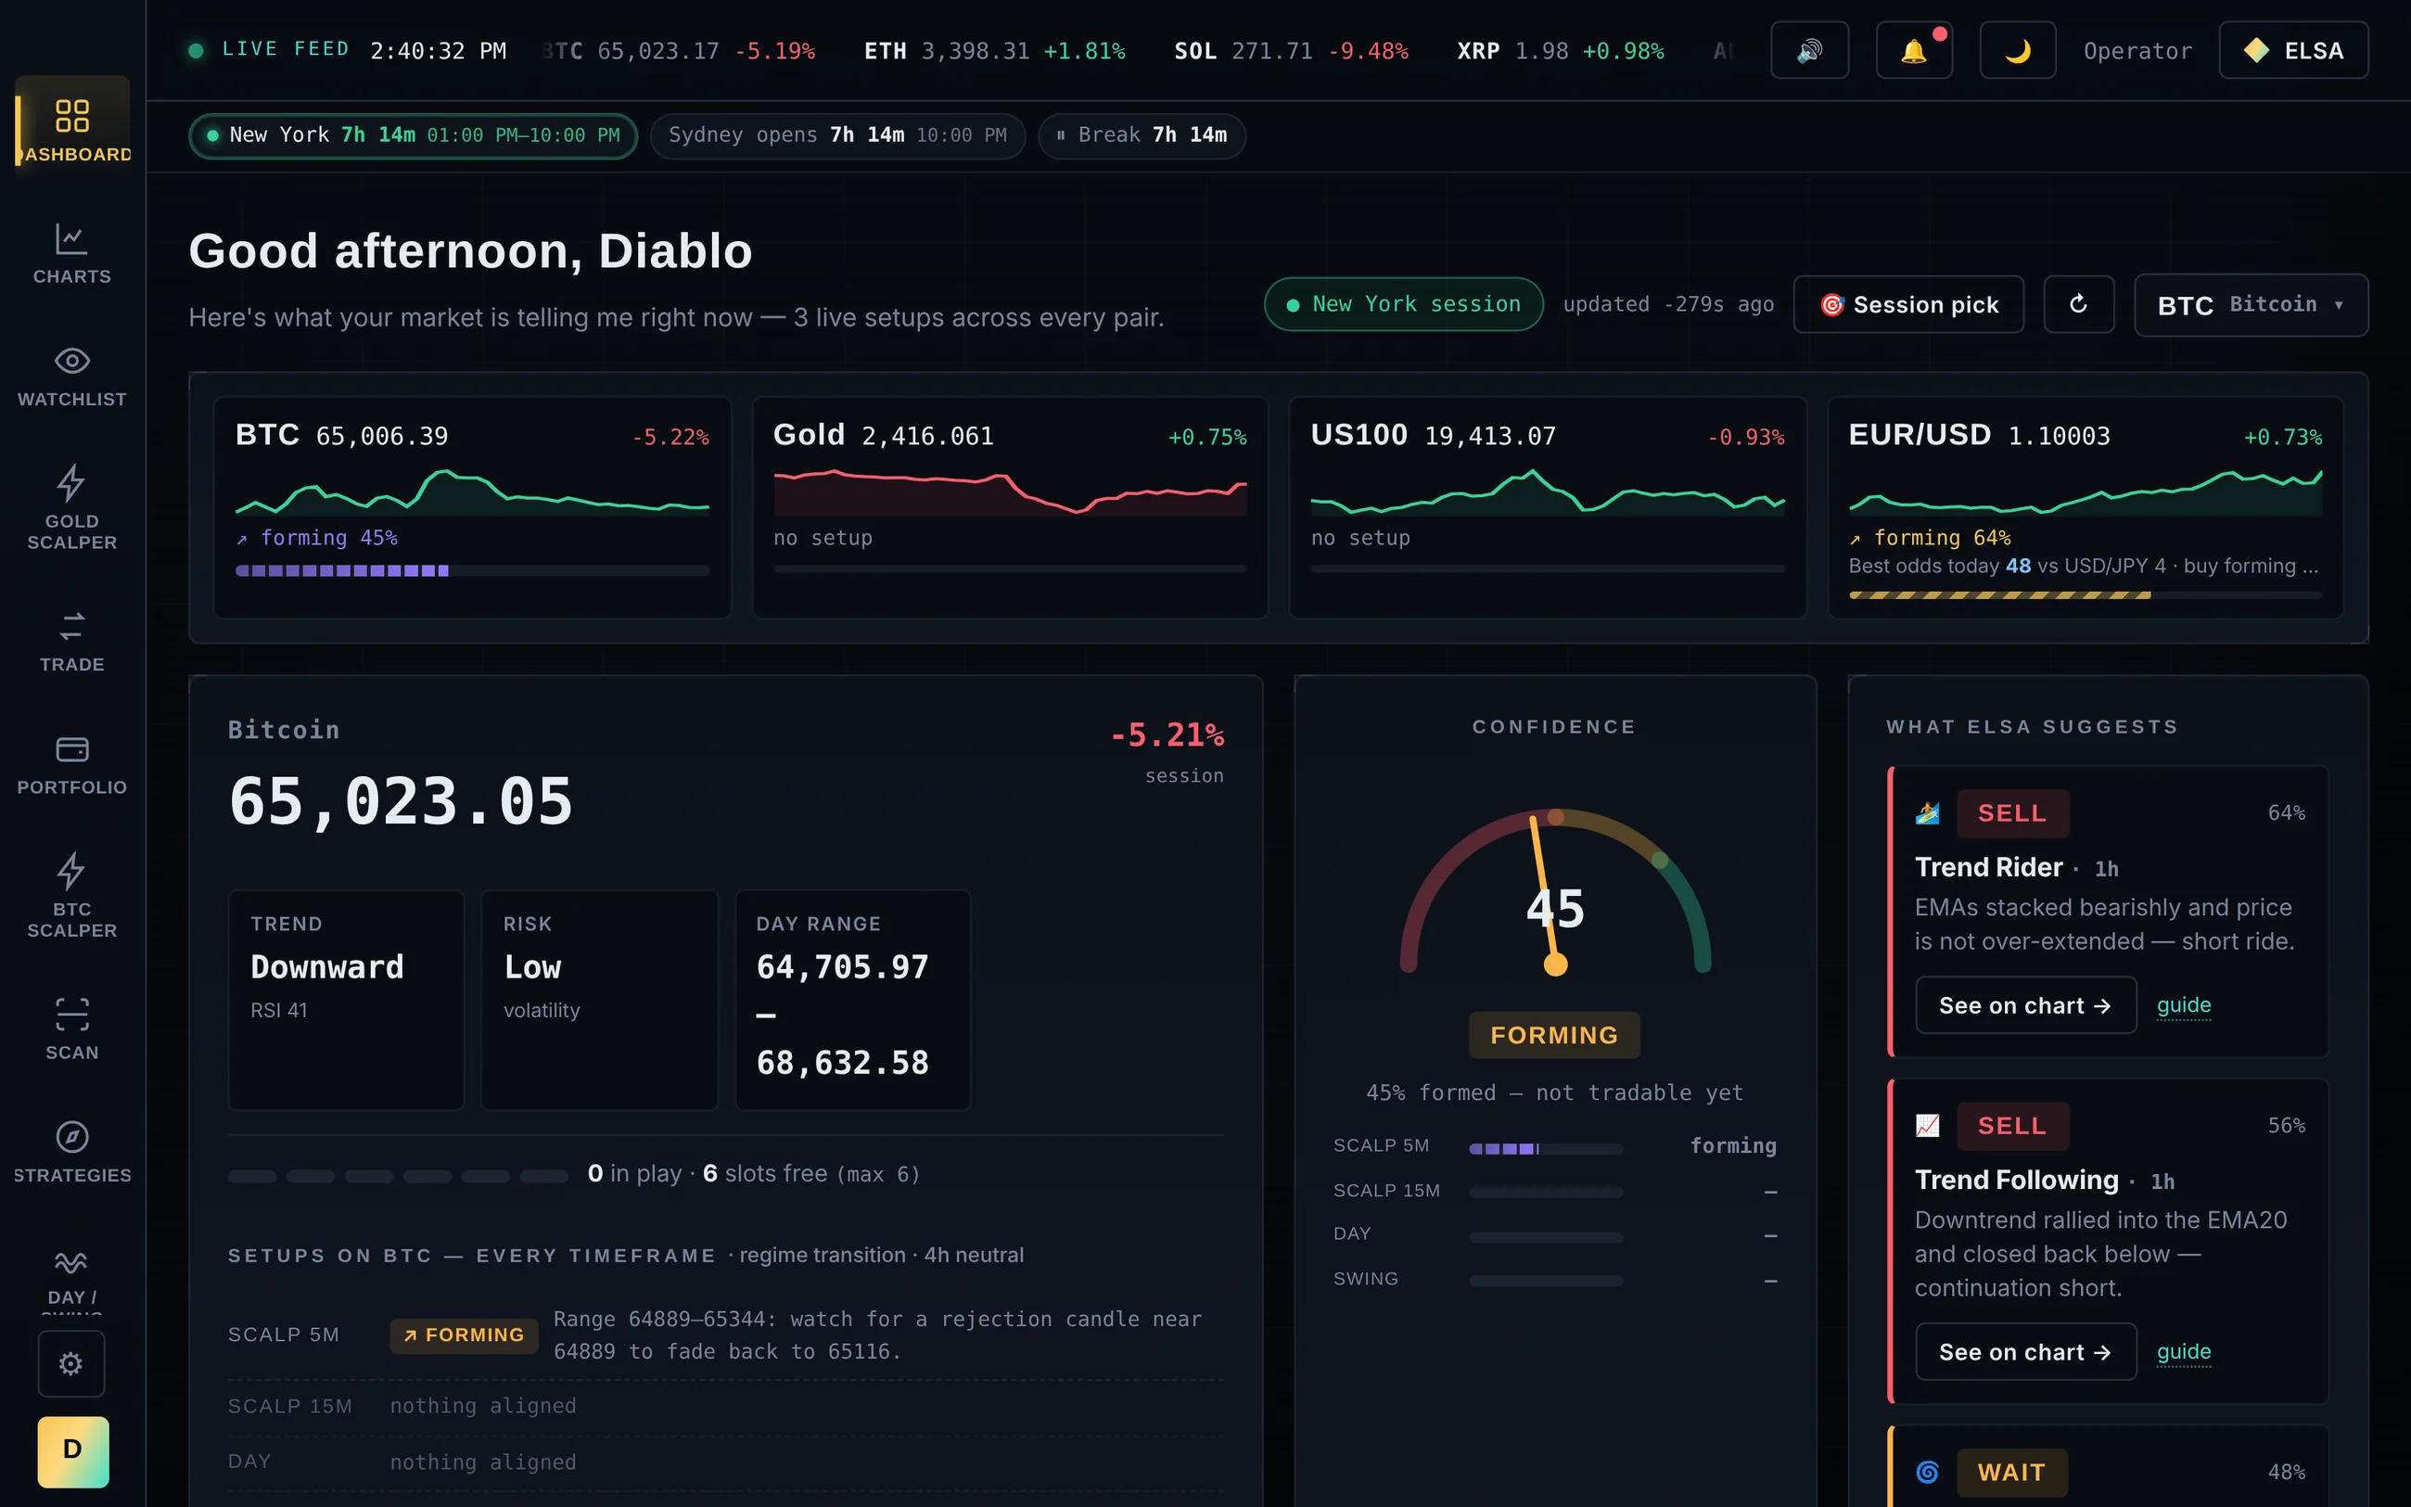This screenshot has height=1507, width=2411.
Task: Click the Session pick button
Action: click(x=1907, y=304)
